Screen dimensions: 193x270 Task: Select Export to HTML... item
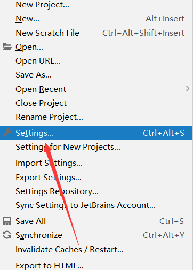[x=96, y=265]
